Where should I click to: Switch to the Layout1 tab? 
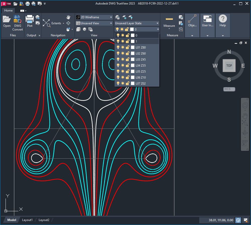tap(27, 220)
